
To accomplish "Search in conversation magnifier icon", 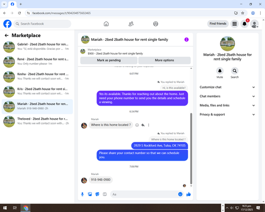I will click(235, 71).
